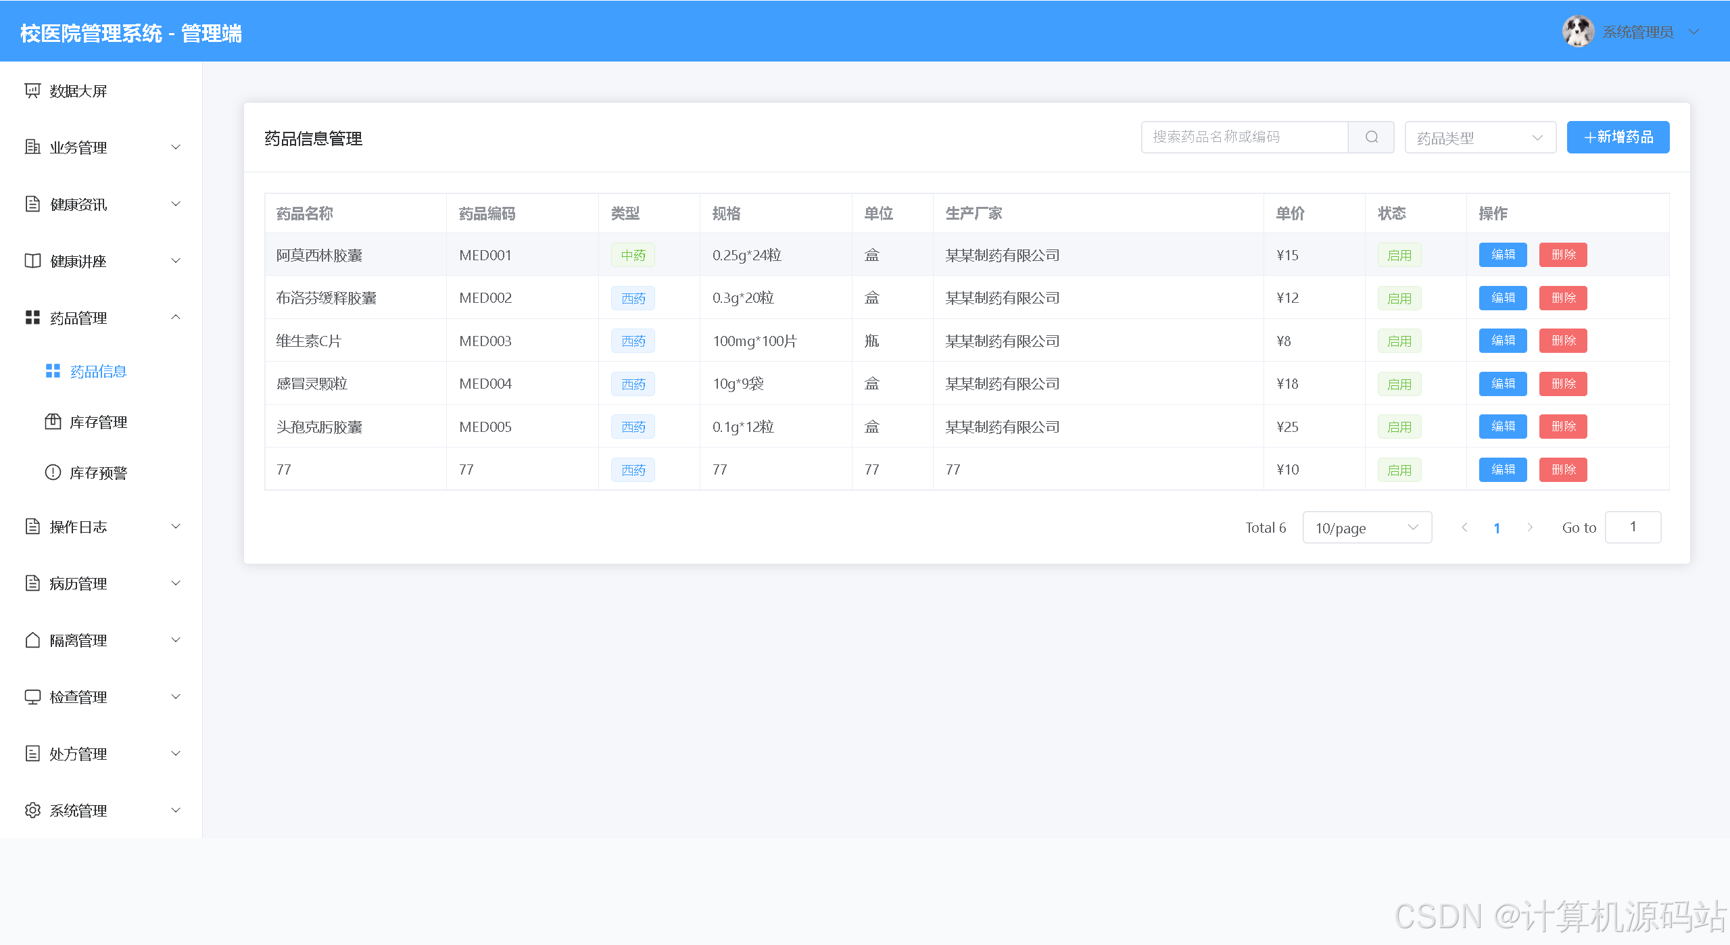Select the 库存预警 submenu item
The image size is (1730, 945).
click(x=101, y=472)
